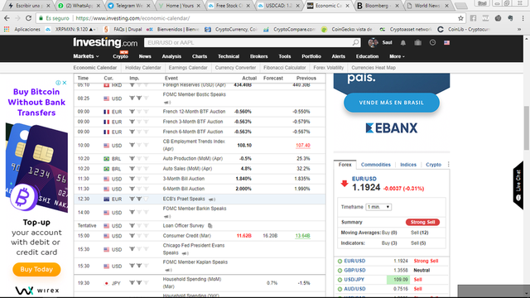This screenshot has height=298, width=530.
Task: Click the GBP/USD clock icon in list
Action: [x=340, y=271]
